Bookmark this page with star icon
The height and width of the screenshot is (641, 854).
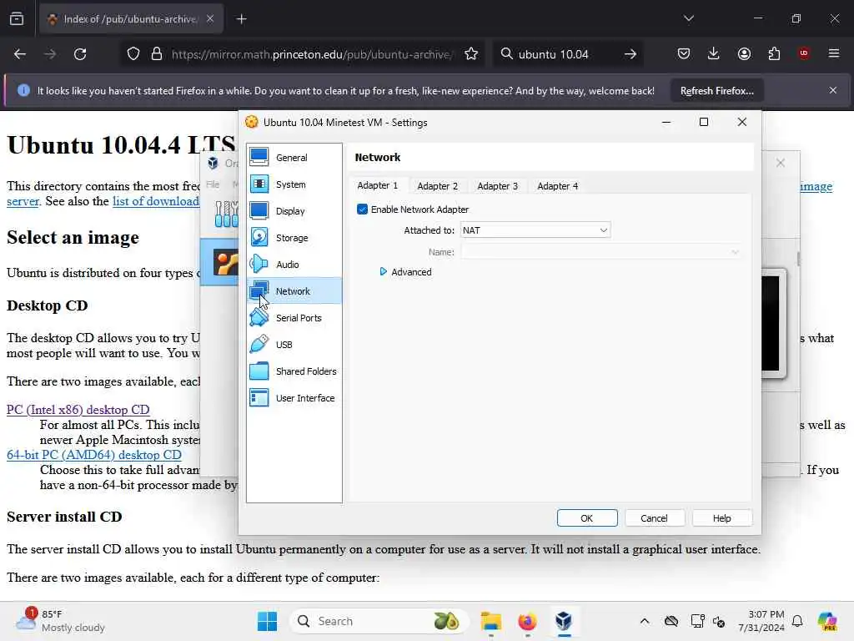pos(471,54)
